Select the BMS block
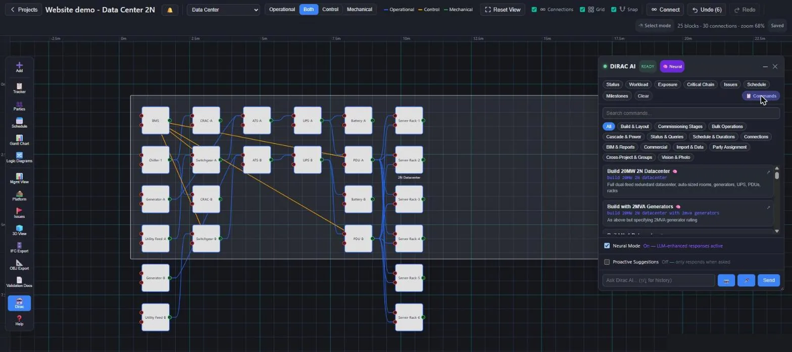 click(x=156, y=121)
